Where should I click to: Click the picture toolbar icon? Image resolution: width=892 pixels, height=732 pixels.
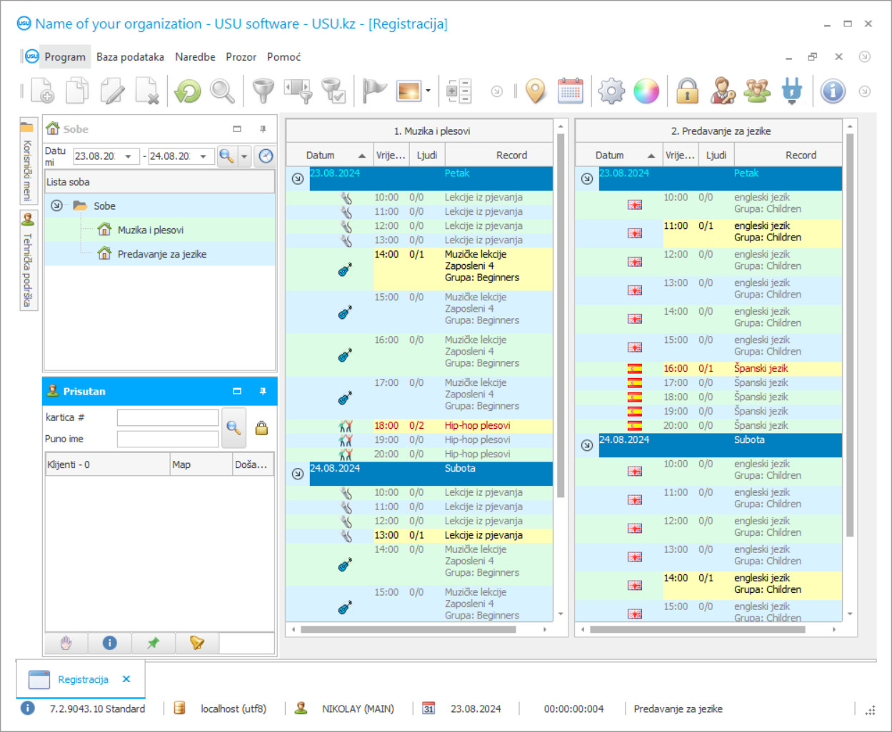(x=409, y=91)
